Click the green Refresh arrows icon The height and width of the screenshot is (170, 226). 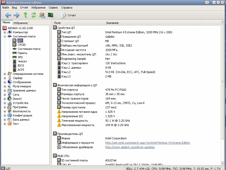click(x=34, y=15)
